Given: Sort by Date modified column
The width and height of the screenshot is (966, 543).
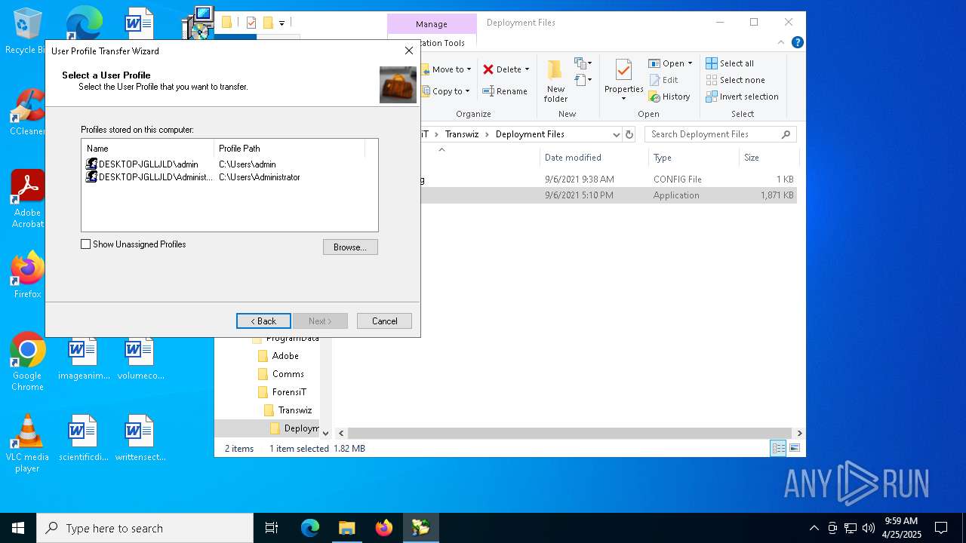Looking at the screenshot, I should click(593, 158).
